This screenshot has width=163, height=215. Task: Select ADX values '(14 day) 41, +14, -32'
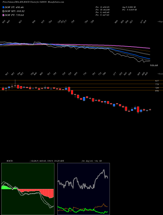pos(92,161)
